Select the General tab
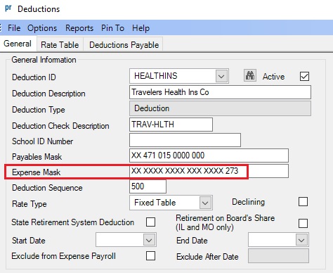333x273 pixels. coord(18,44)
